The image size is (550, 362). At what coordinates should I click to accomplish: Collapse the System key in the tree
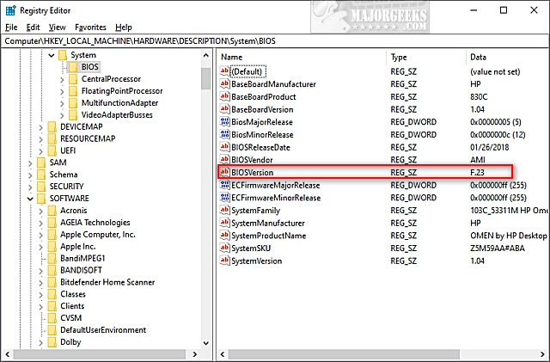52,55
